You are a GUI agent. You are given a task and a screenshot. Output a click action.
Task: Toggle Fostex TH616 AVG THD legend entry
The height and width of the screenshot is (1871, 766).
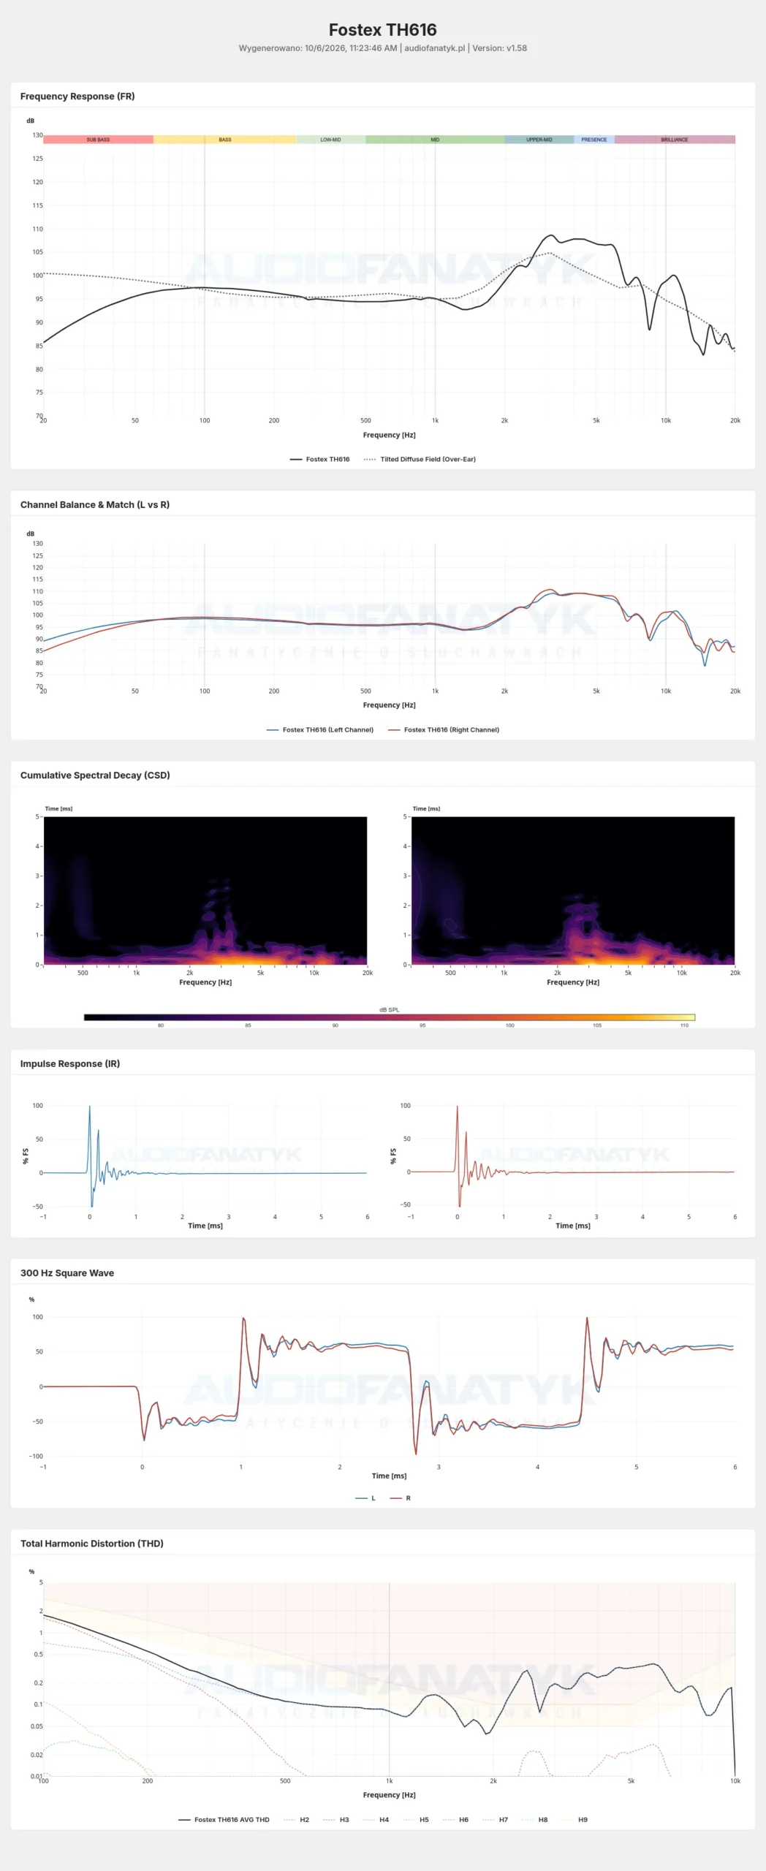[x=224, y=1819]
